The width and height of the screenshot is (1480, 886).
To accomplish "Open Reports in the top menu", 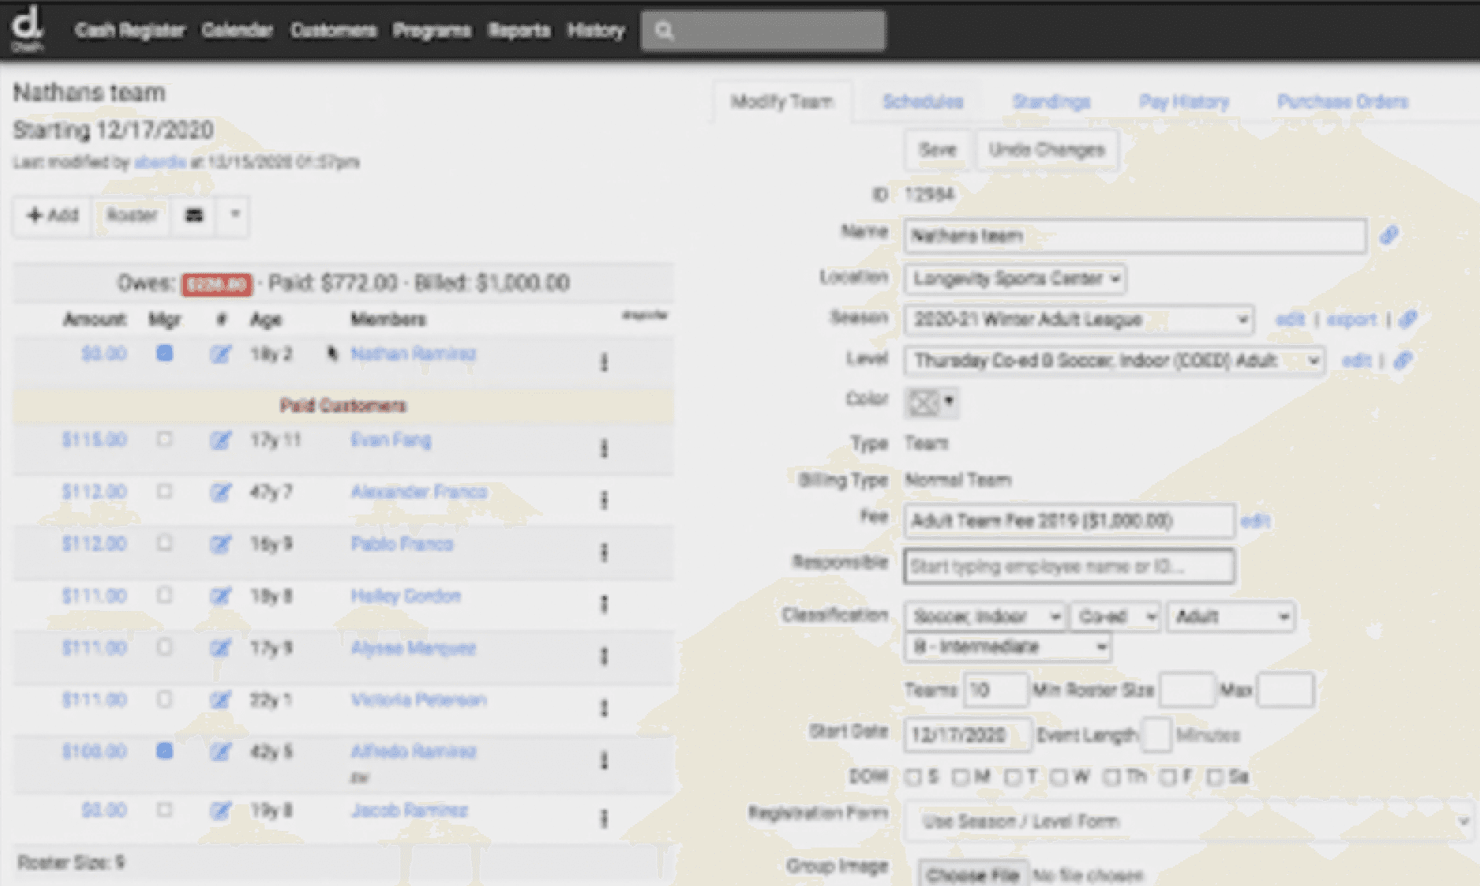I will [518, 31].
